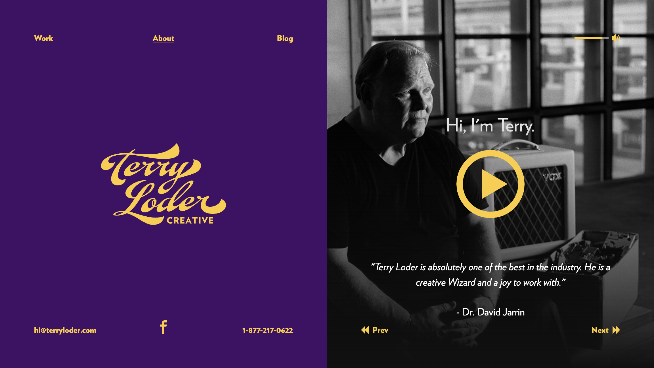Open the Work menu item

(43, 38)
